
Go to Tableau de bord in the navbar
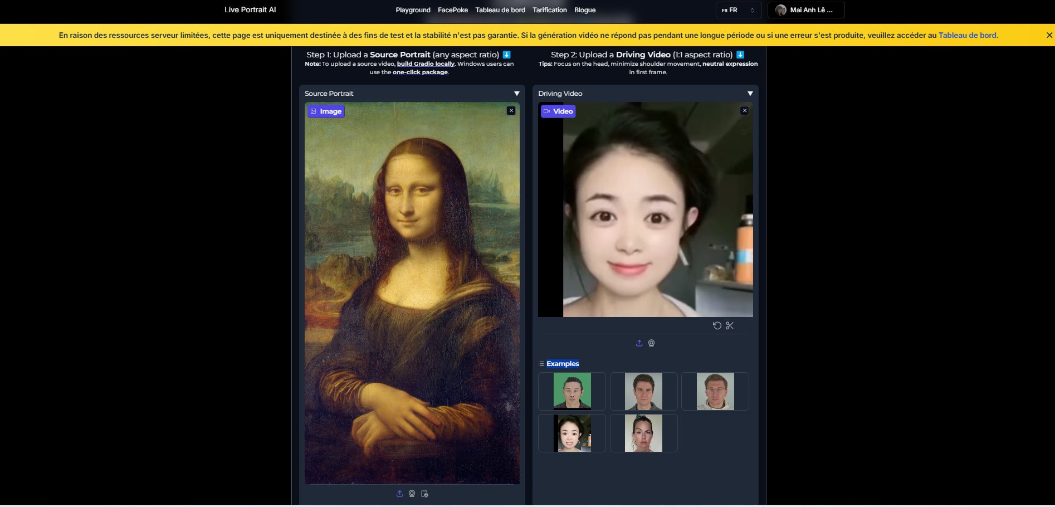point(500,10)
